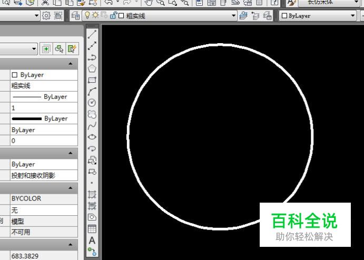Viewport: 364px width, 260px height.
Task: Click color ByLayer swatch in color control
Action: (x=284, y=16)
